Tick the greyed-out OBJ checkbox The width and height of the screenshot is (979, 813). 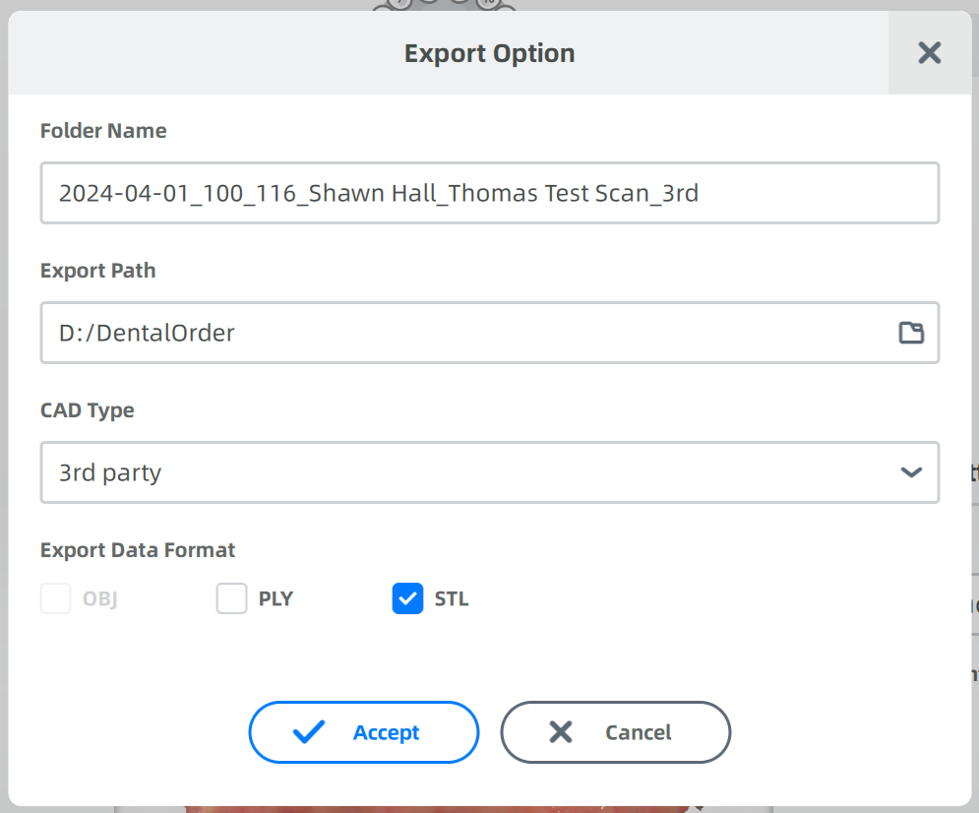point(56,598)
